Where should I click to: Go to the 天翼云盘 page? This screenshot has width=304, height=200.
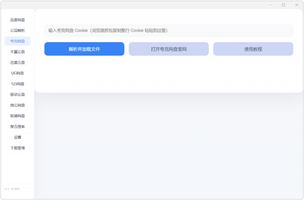tap(18, 52)
